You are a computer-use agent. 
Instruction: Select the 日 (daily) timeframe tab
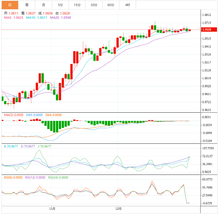pos(10,5)
